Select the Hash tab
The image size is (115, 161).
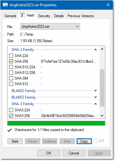27,15
